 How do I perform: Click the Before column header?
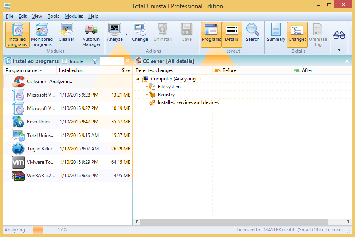(252, 70)
